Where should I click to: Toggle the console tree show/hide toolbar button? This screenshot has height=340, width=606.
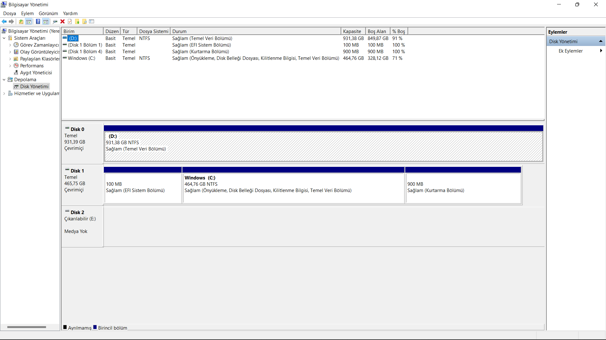click(29, 21)
